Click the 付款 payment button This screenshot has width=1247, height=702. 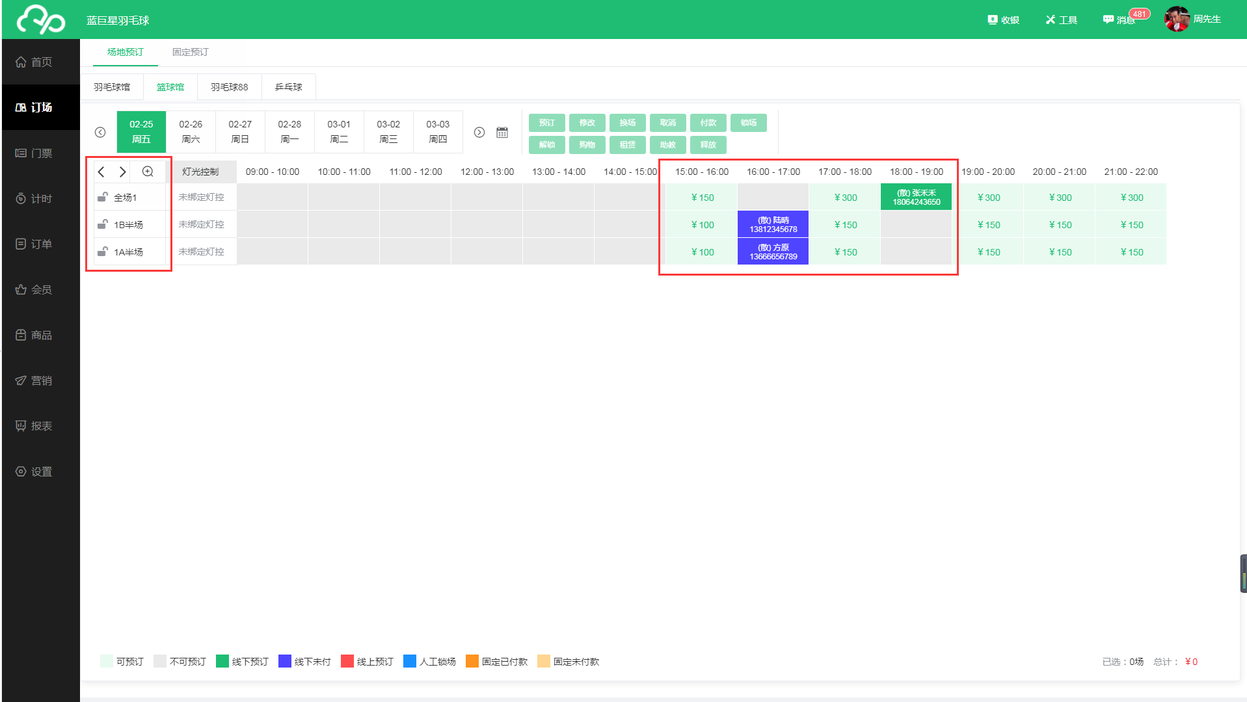(708, 123)
